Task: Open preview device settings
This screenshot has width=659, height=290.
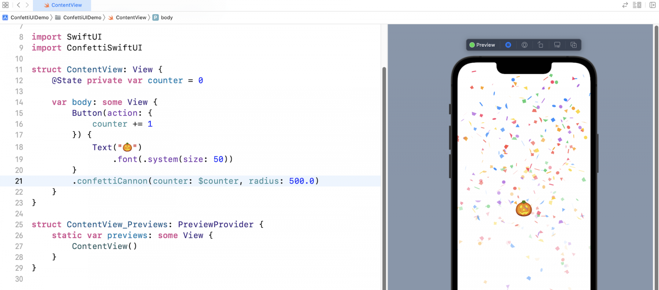Action: pos(557,45)
